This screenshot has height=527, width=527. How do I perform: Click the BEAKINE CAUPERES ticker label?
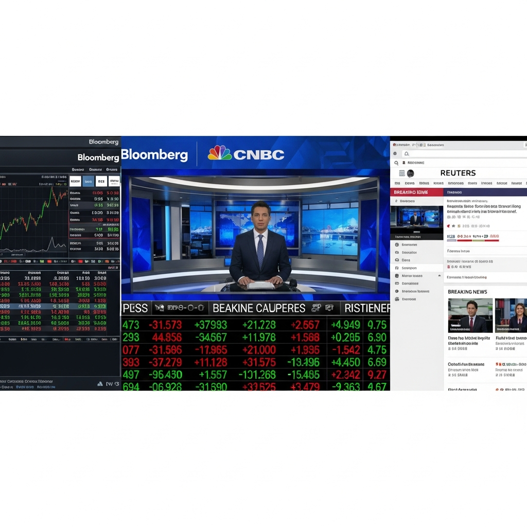click(x=259, y=308)
